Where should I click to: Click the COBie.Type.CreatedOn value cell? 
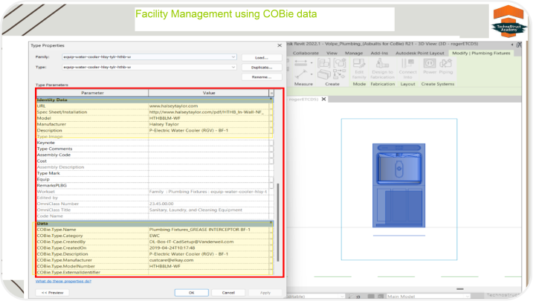[209, 248]
